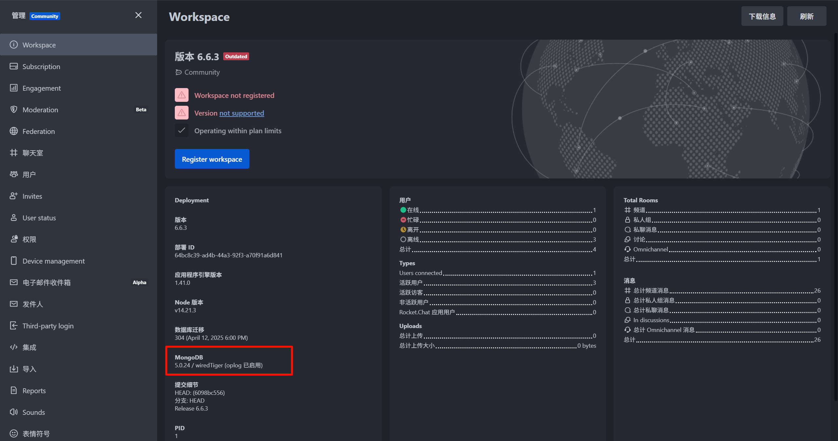The image size is (838, 441).
Task: Click the 离线 users count row
Action: pos(498,239)
